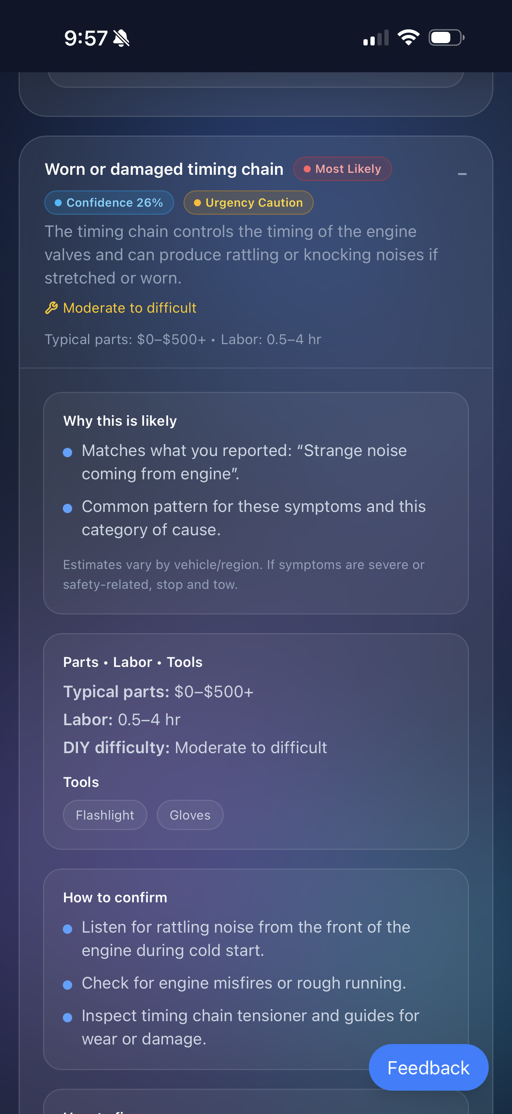Tap the red dot inside the "Most Likely" badge
Image resolution: width=512 pixels, height=1114 pixels.
[307, 169]
